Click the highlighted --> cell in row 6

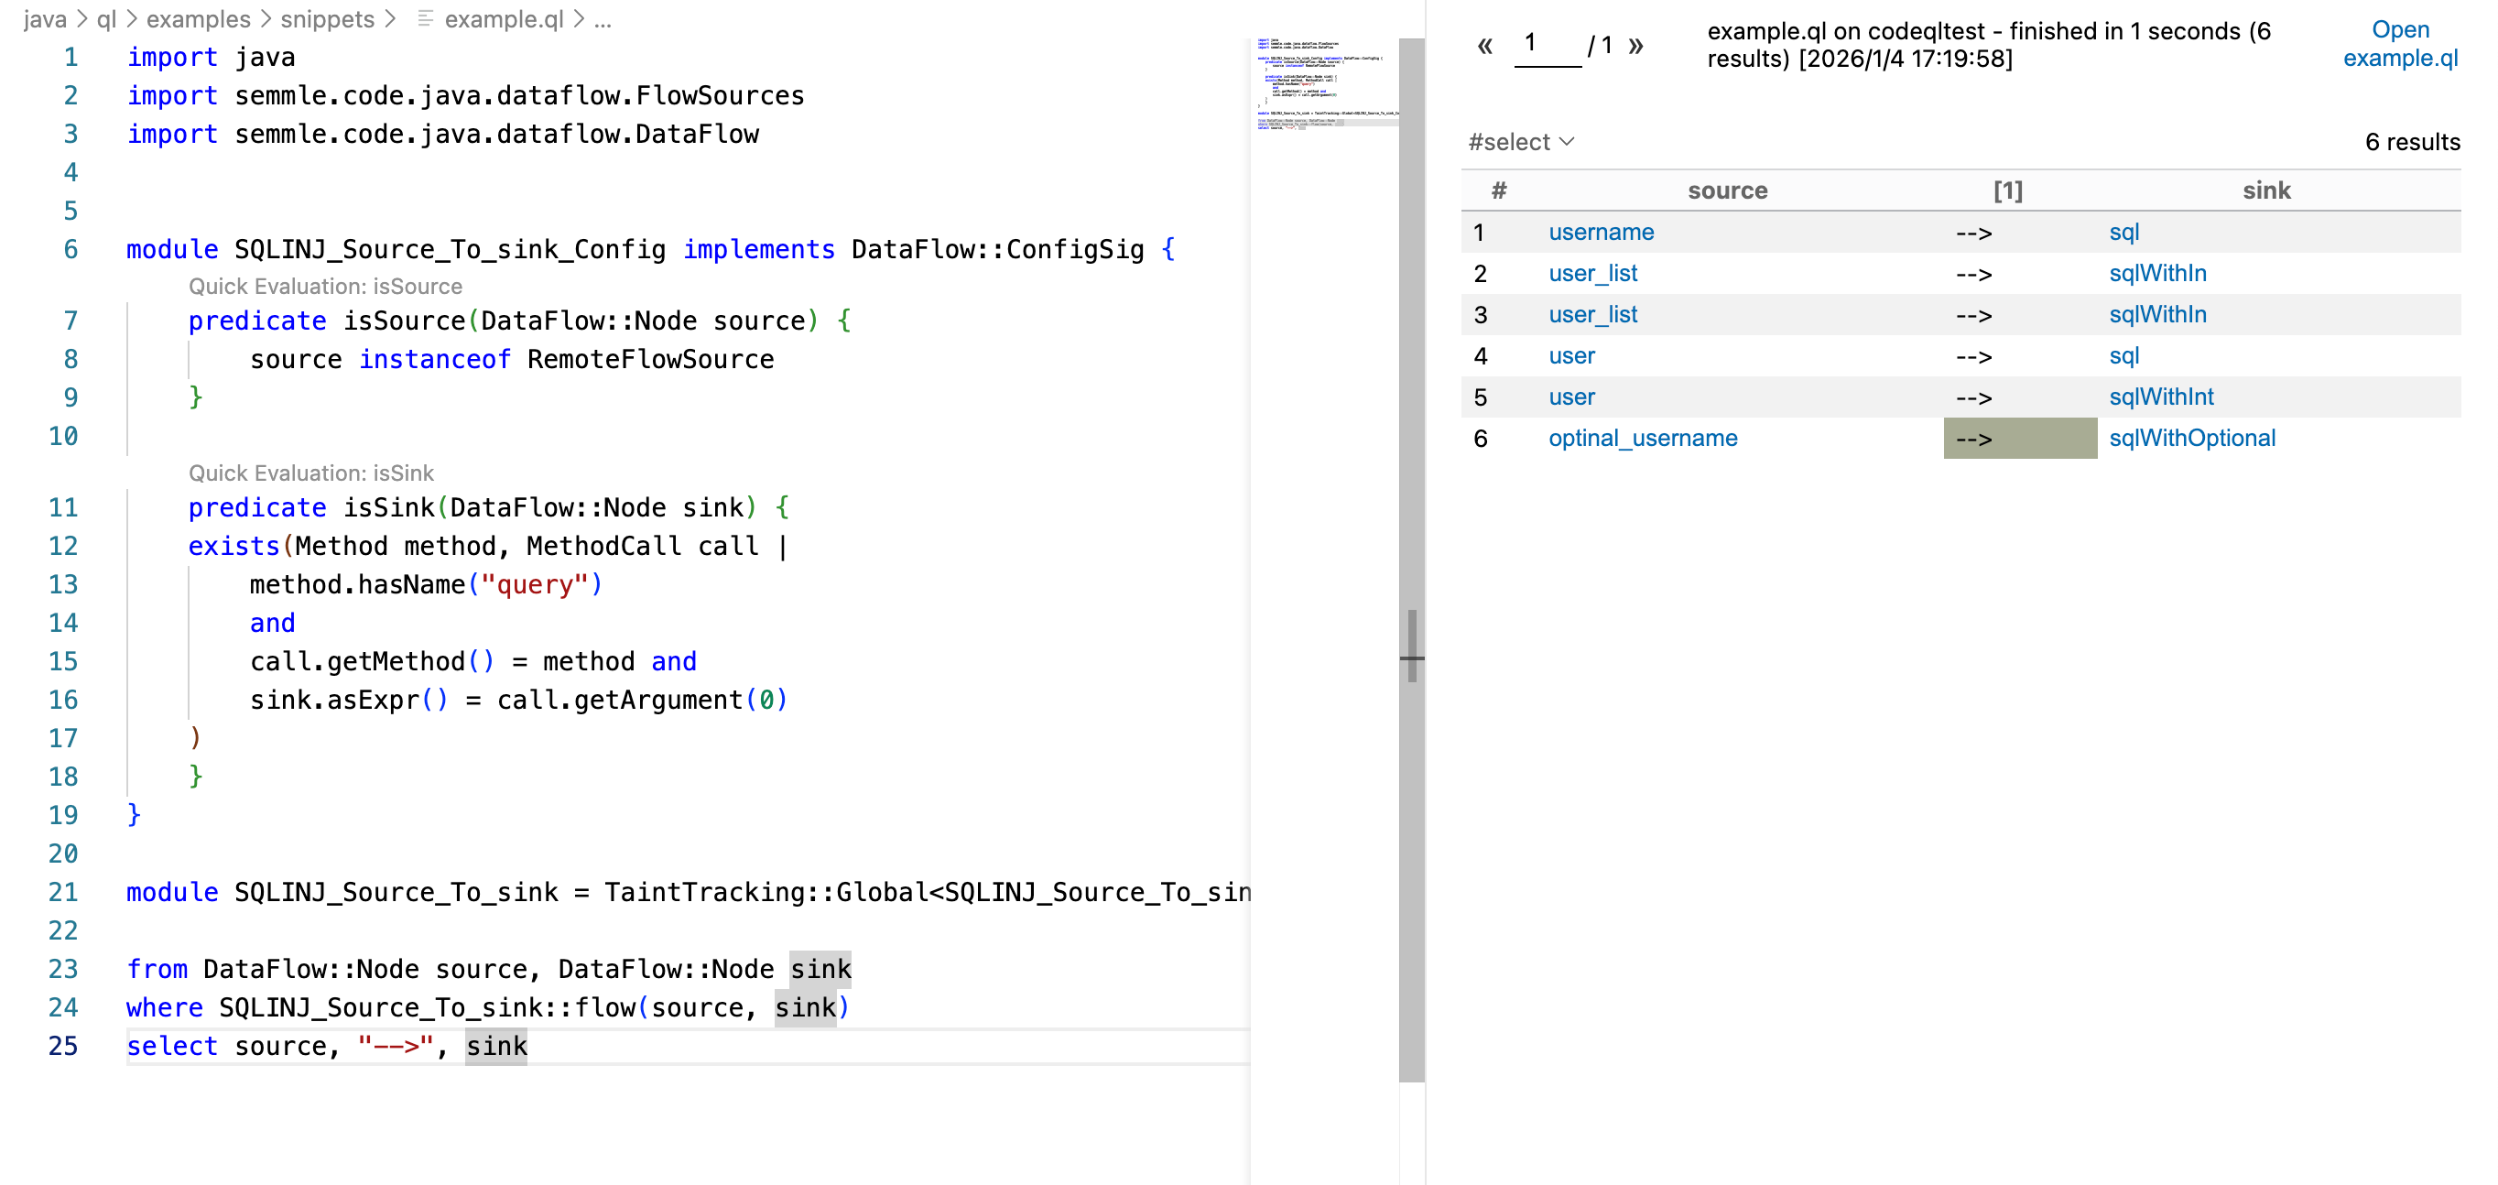pyautogui.click(x=2019, y=439)
